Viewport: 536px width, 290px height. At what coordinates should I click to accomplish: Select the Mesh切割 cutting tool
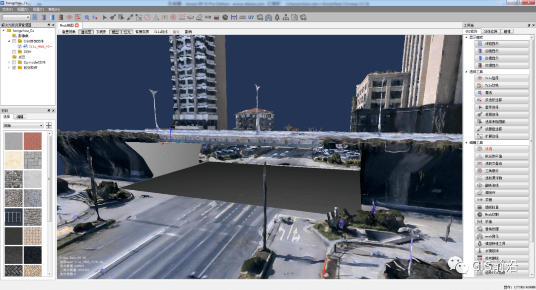(x=501, y=215)
